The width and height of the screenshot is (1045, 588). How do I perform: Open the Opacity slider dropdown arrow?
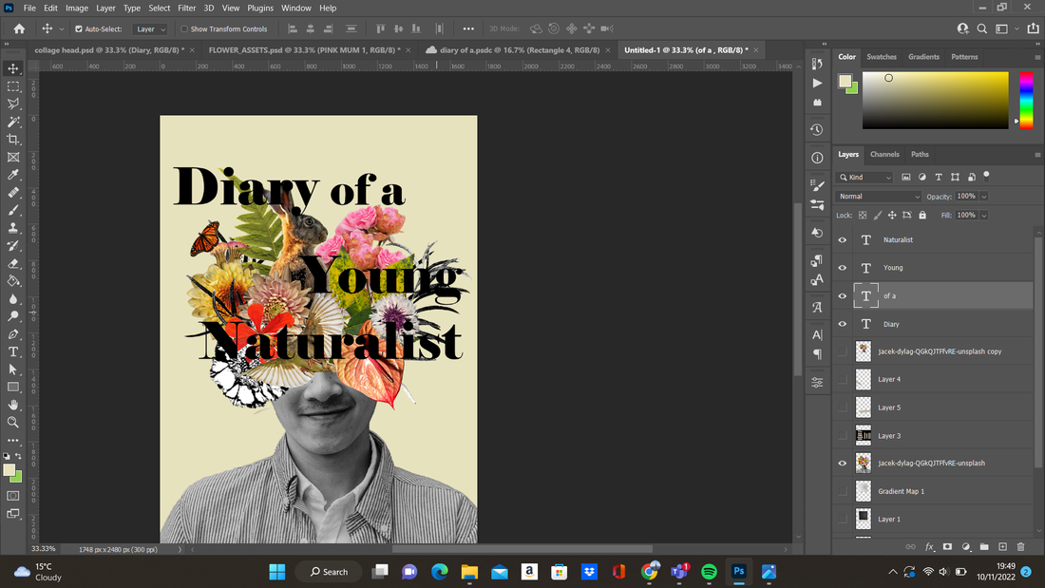[x=983, y=196]
